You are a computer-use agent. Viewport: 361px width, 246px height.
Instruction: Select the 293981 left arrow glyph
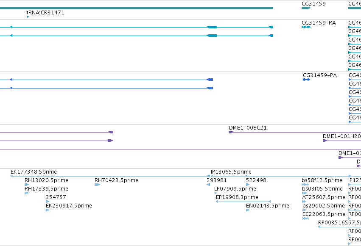click(x=208, y=185)
